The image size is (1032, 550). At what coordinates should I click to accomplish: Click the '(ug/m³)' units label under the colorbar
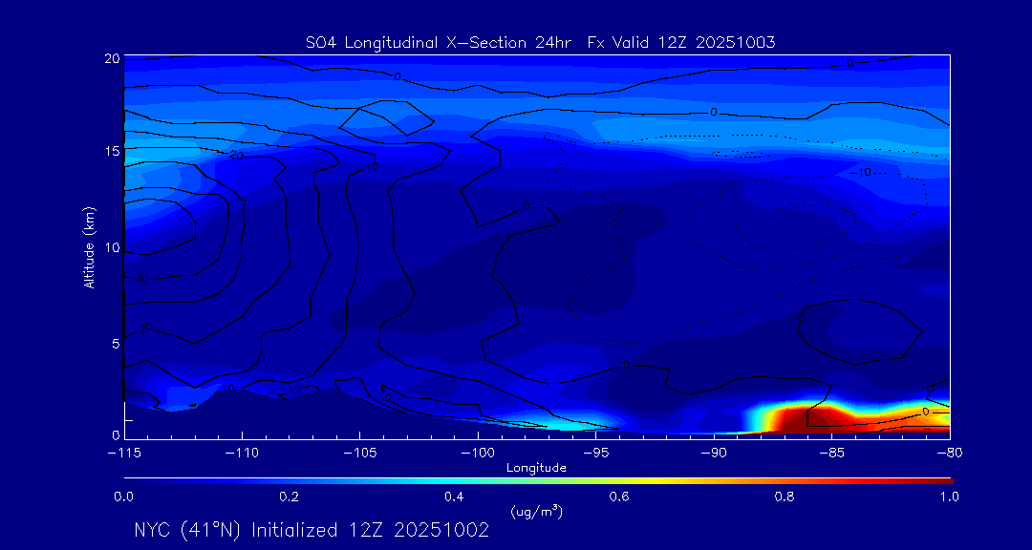coord(537,512)
